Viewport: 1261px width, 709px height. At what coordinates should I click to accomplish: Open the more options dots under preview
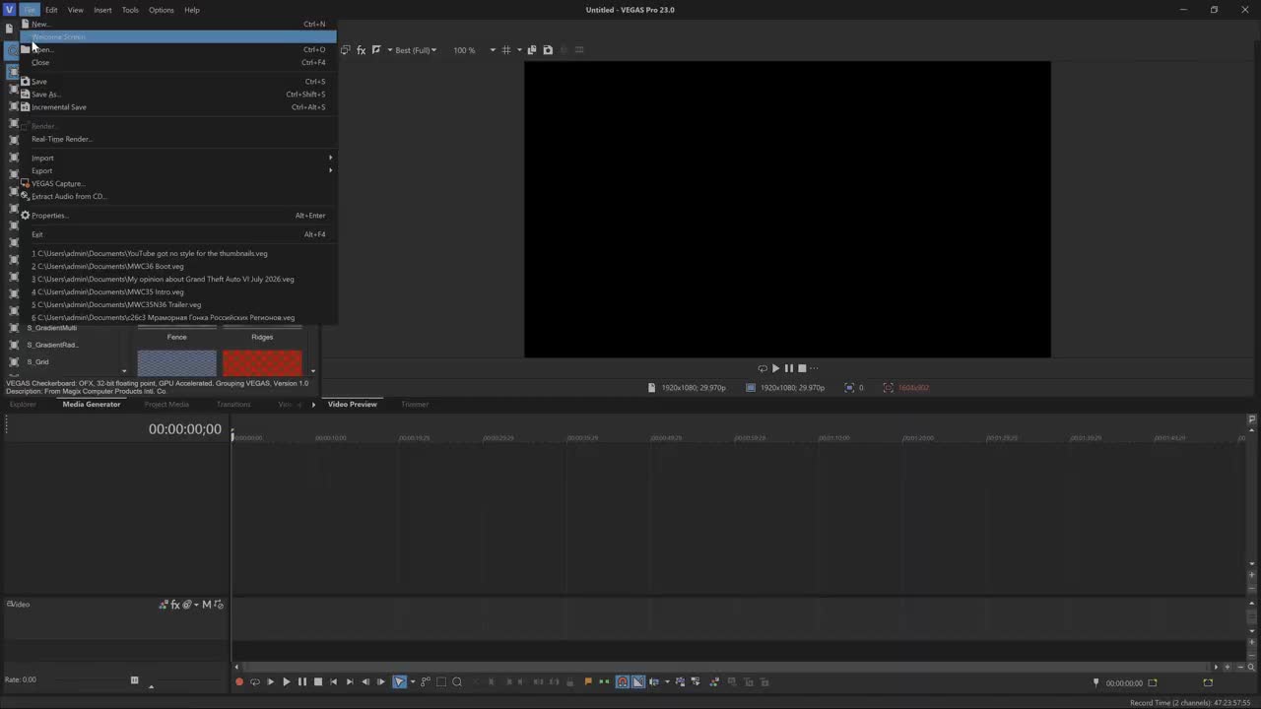tap(814, 368)
